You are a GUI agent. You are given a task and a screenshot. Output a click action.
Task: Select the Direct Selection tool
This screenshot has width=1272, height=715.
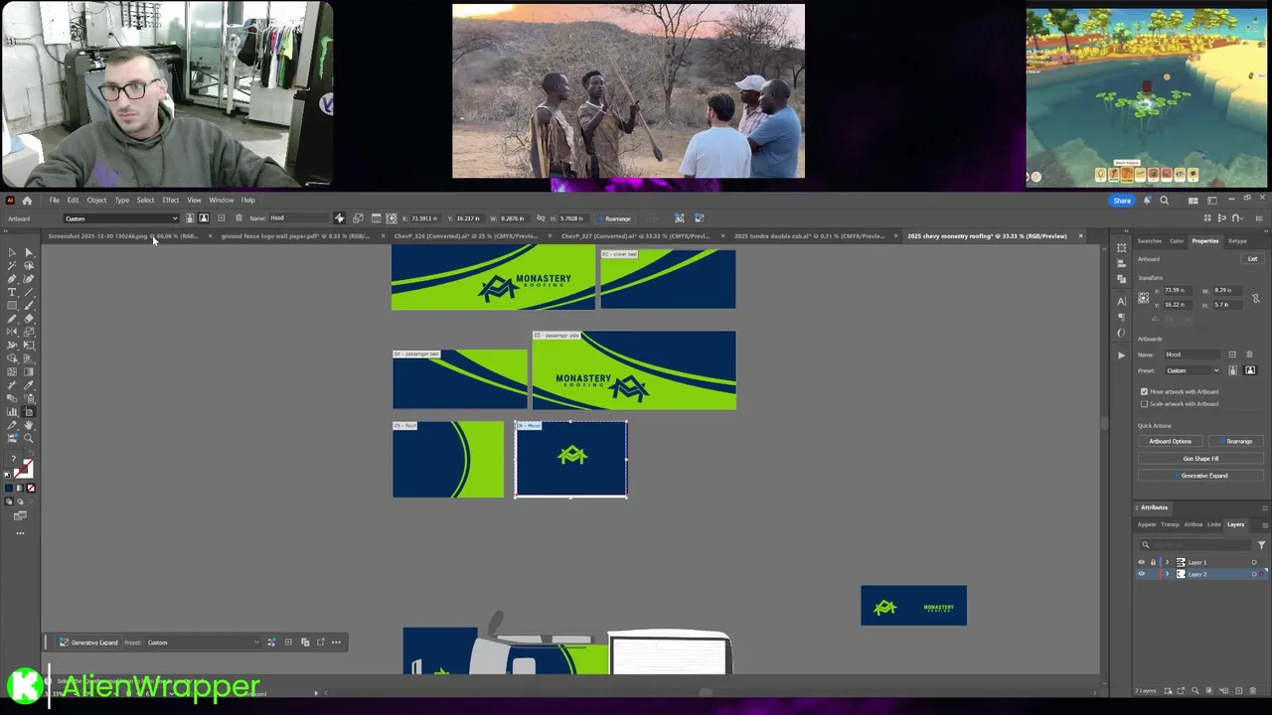point(29,252)
